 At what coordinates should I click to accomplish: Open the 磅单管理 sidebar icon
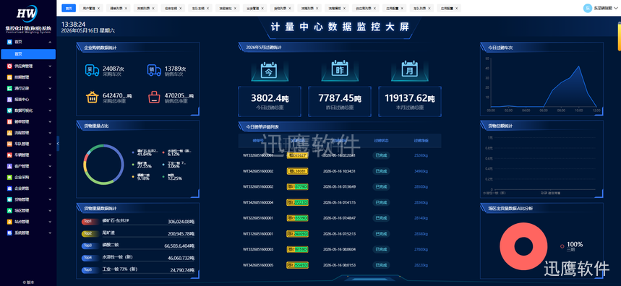pos(9,122)
